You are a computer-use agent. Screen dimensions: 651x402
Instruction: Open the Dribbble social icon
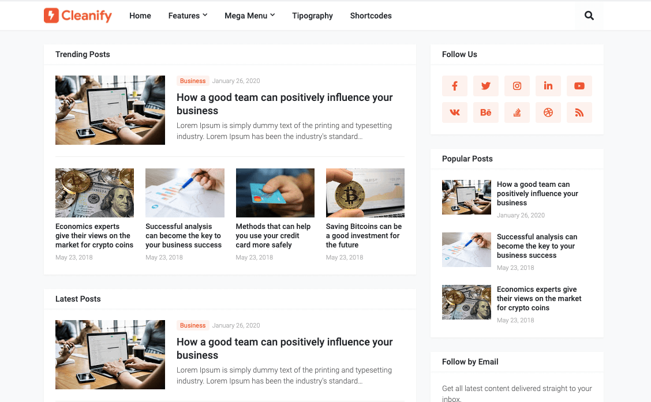[x=548, y=112]
